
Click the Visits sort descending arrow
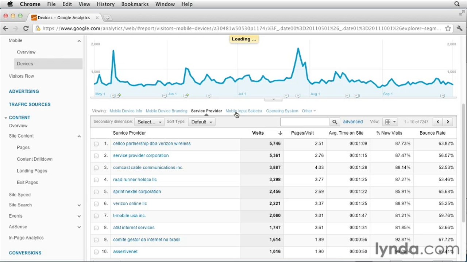pyautogui.click(x=280, y=133)
